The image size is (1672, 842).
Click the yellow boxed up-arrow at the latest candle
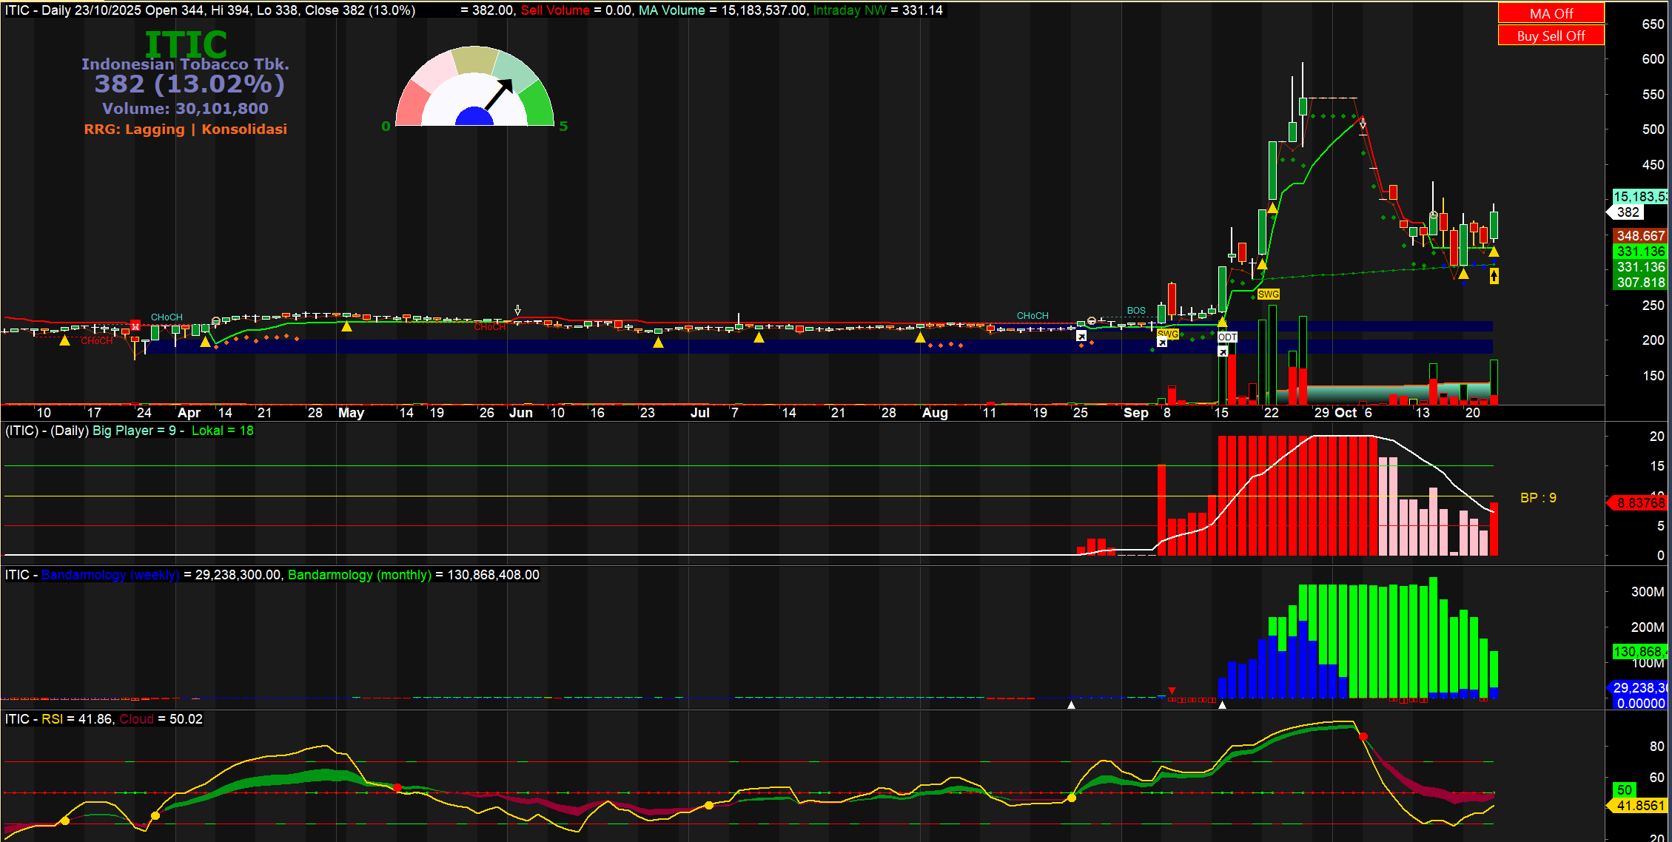1494,276
